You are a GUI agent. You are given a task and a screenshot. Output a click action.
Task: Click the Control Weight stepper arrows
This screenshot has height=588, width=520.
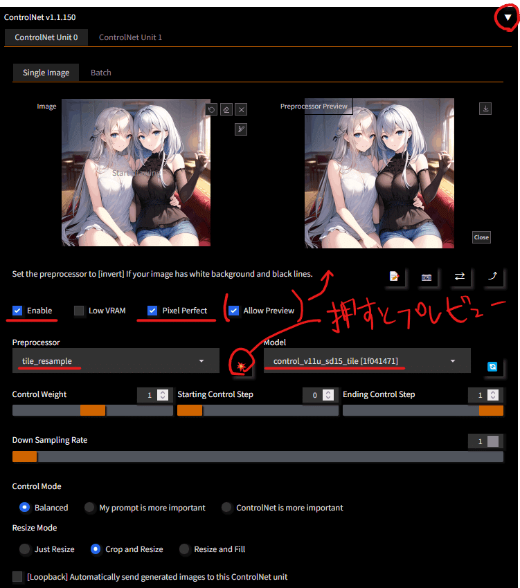point(163,395)
